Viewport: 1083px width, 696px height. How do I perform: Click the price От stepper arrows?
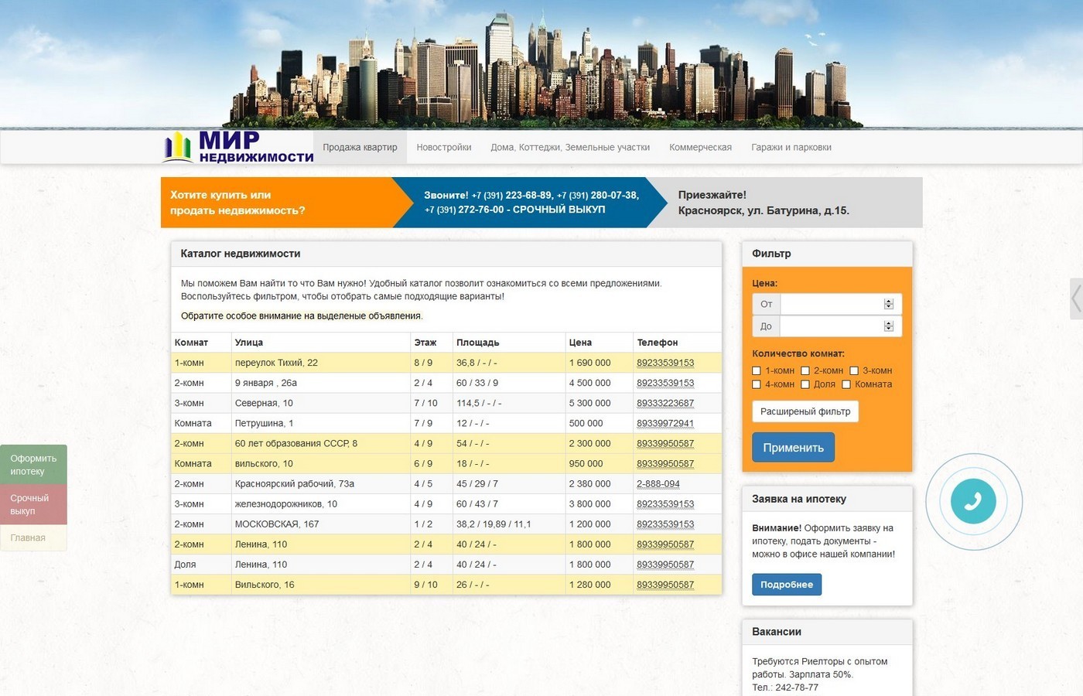click(x=889, y=304)
